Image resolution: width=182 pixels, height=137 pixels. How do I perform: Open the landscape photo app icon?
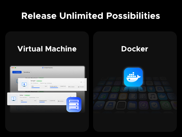point(168,89)
